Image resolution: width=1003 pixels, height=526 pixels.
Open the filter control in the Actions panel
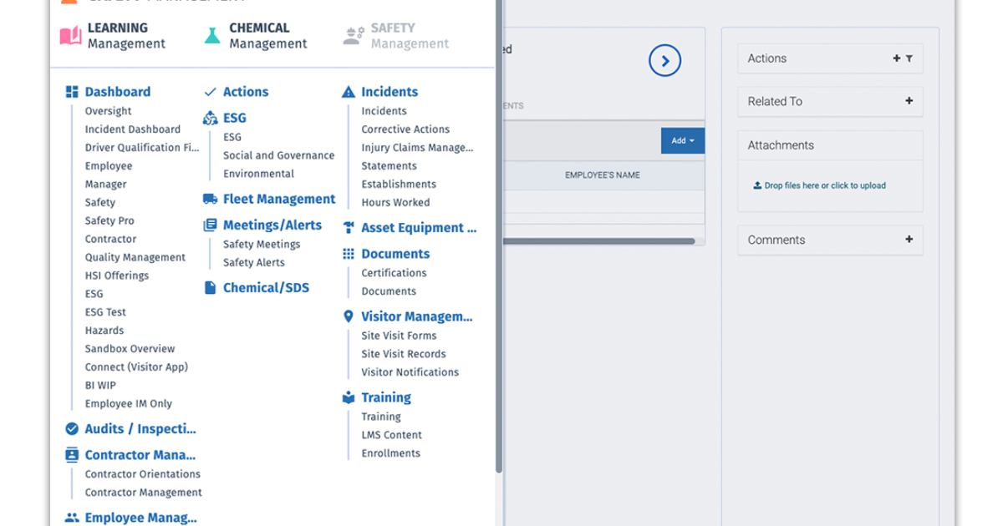click(911, 58)
